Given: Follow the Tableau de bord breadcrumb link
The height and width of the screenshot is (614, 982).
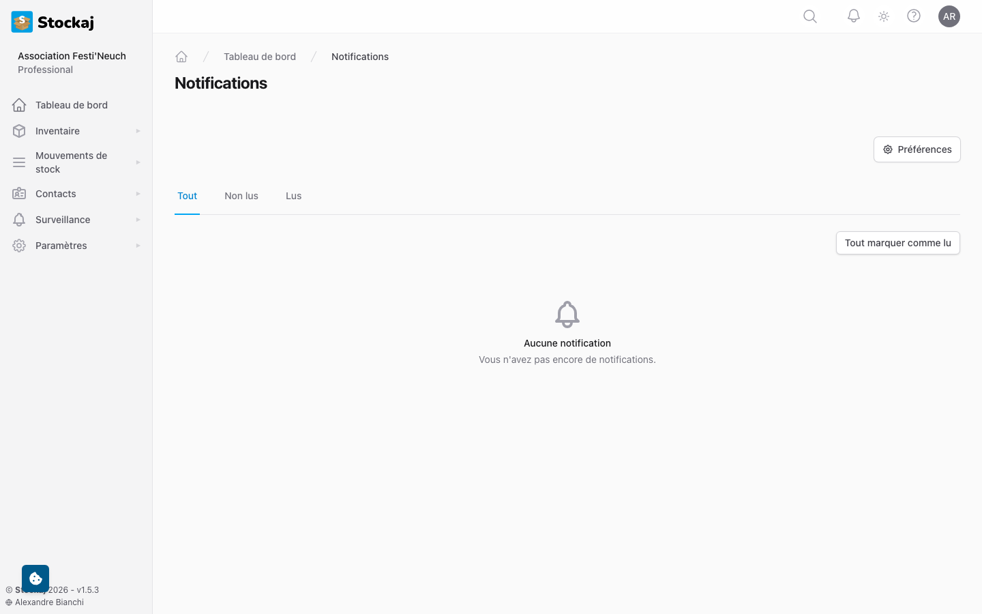Looking at the screenshot, I should point(260,57).
